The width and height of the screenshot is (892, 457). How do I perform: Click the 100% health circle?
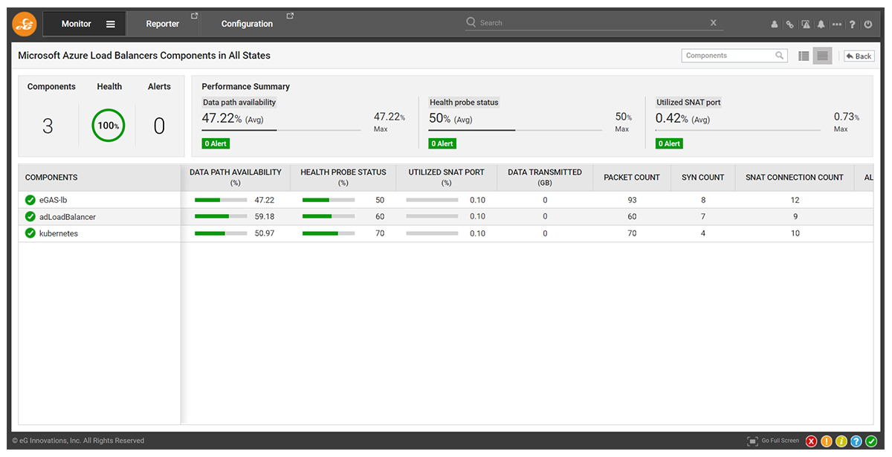[109, 126]
